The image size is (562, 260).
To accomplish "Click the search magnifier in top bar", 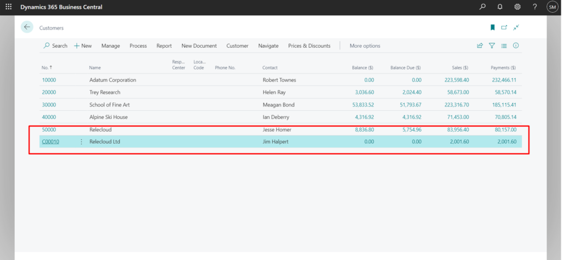I will coord(482,7).
